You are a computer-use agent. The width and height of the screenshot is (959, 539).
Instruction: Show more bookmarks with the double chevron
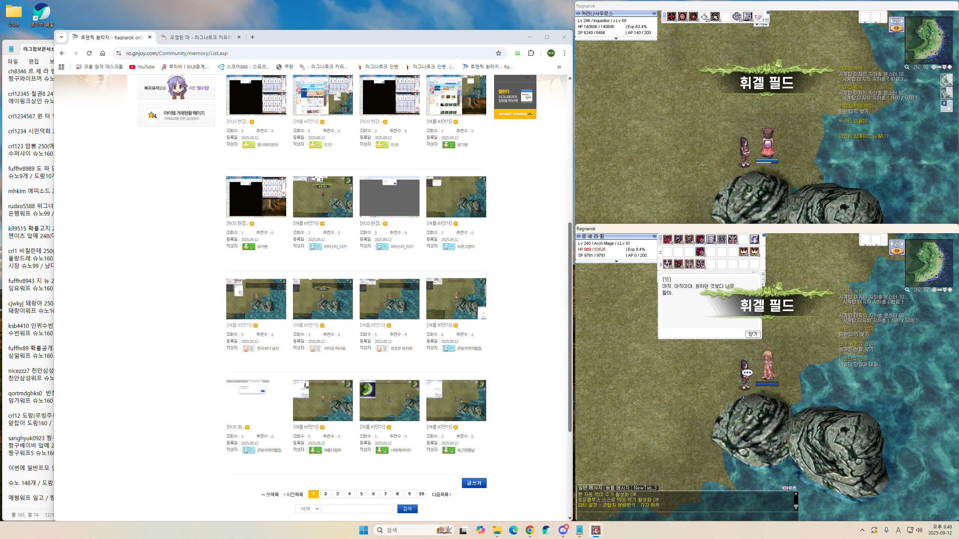pyautogui.click(x=559, y=67)
